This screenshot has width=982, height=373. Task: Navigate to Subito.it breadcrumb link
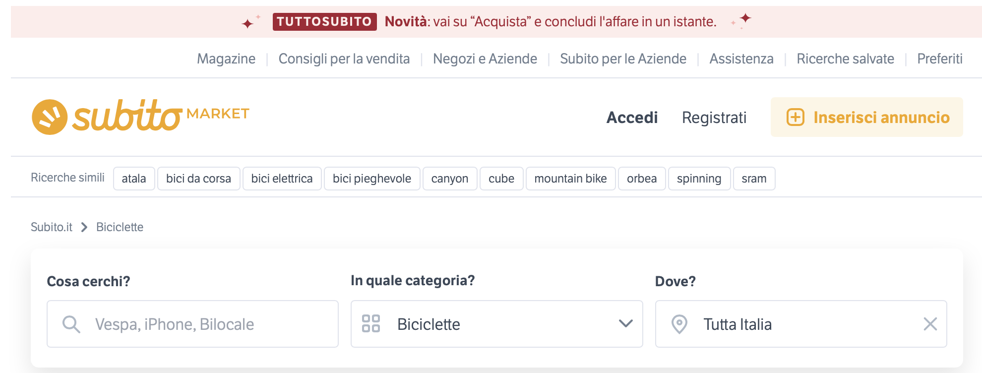[52, 227]
